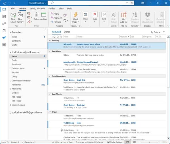Click Reply All in the Respond group
The image size is (170, 144).
(x=56, y=18)
